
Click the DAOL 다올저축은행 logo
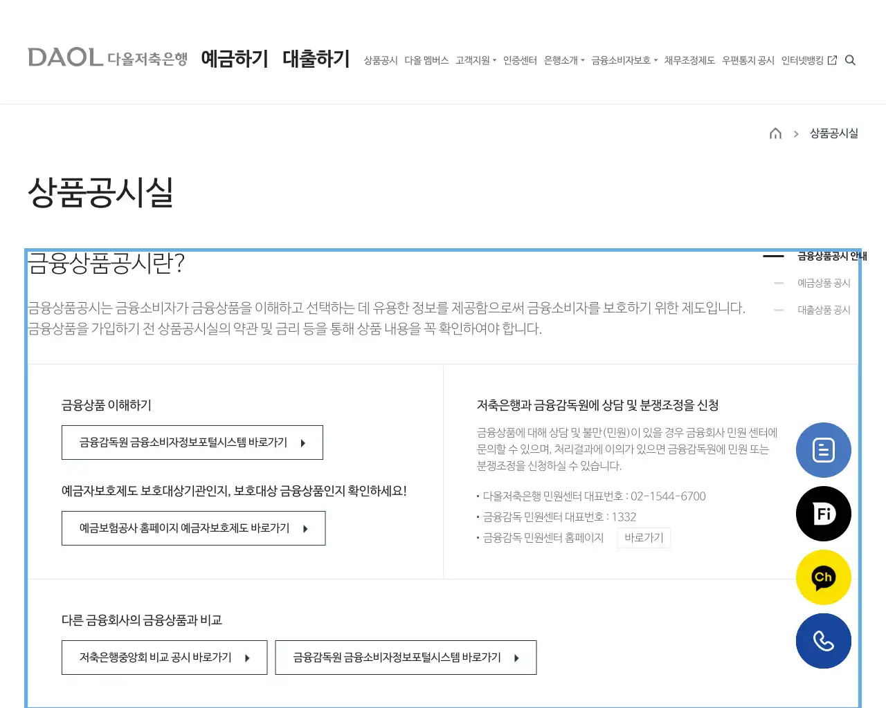107,58
